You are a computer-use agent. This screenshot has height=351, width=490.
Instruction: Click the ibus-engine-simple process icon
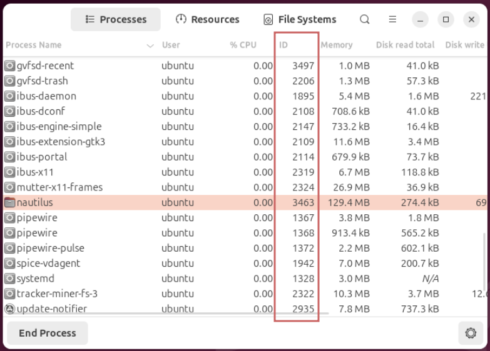click(9, 126)
